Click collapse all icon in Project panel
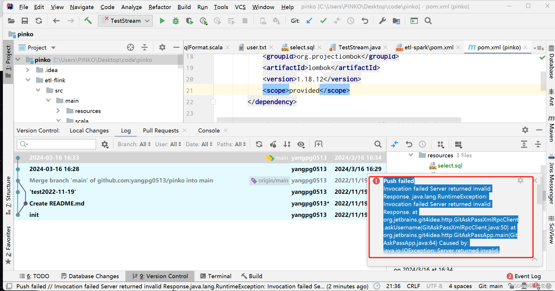 click(x=145, y=47)
